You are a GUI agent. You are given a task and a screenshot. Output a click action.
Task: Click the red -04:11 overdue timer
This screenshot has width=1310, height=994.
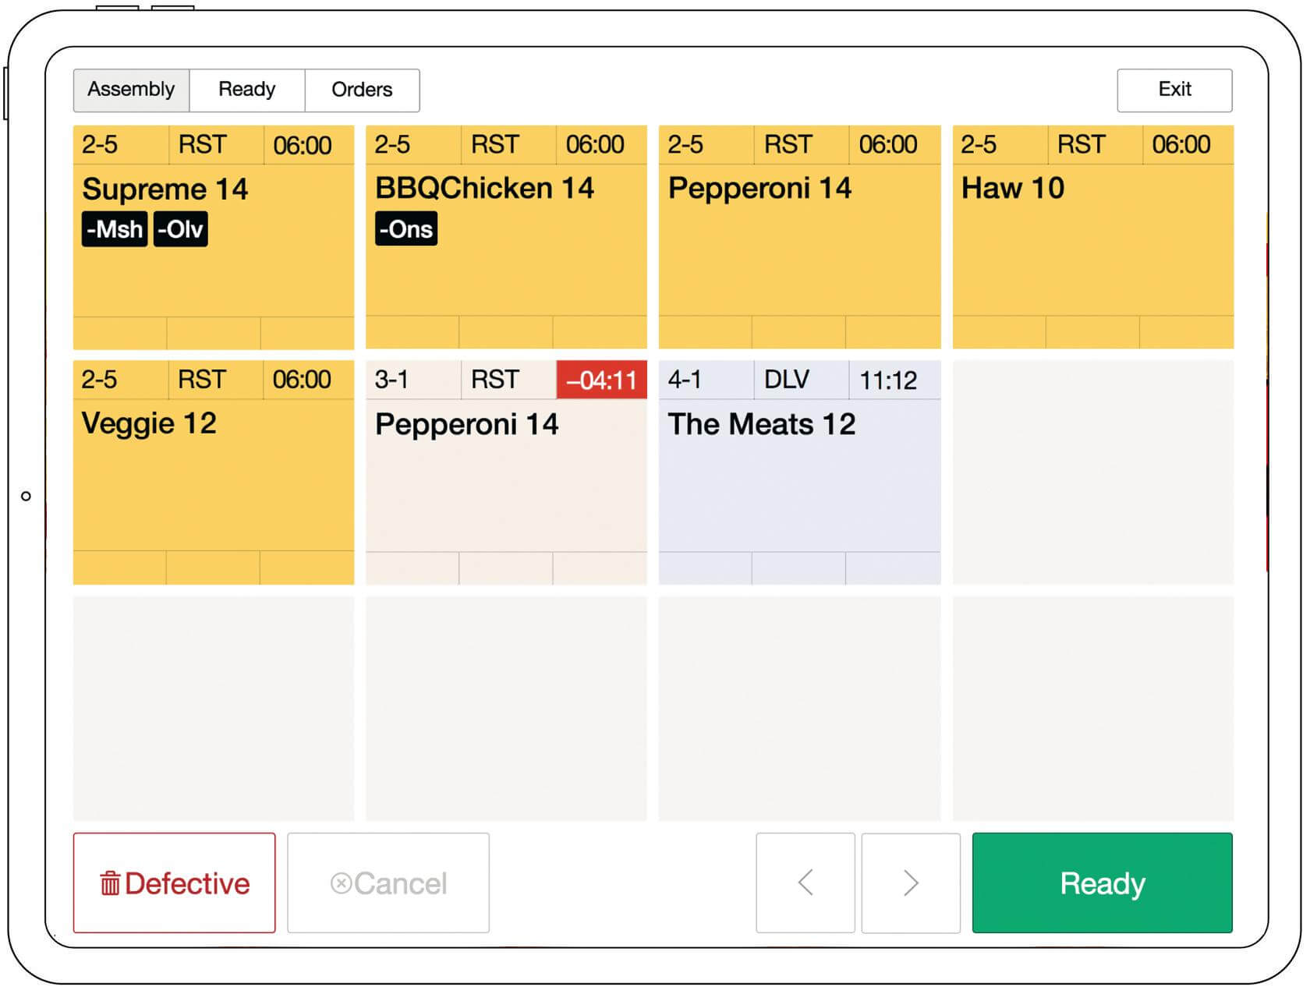[601, 380]
